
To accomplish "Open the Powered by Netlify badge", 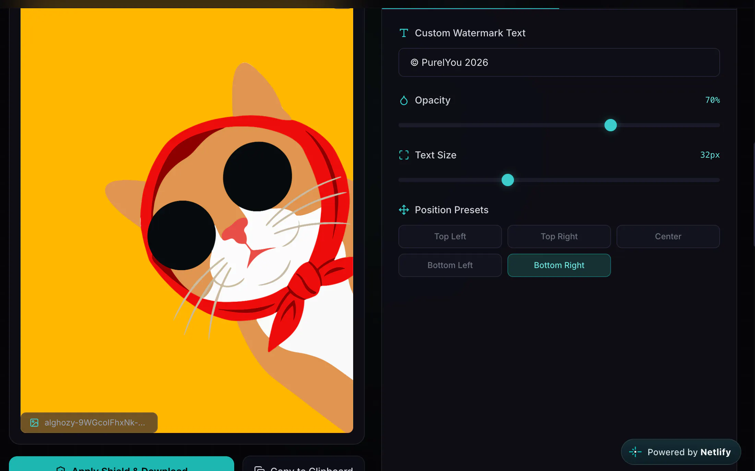I will click(681, 452).
